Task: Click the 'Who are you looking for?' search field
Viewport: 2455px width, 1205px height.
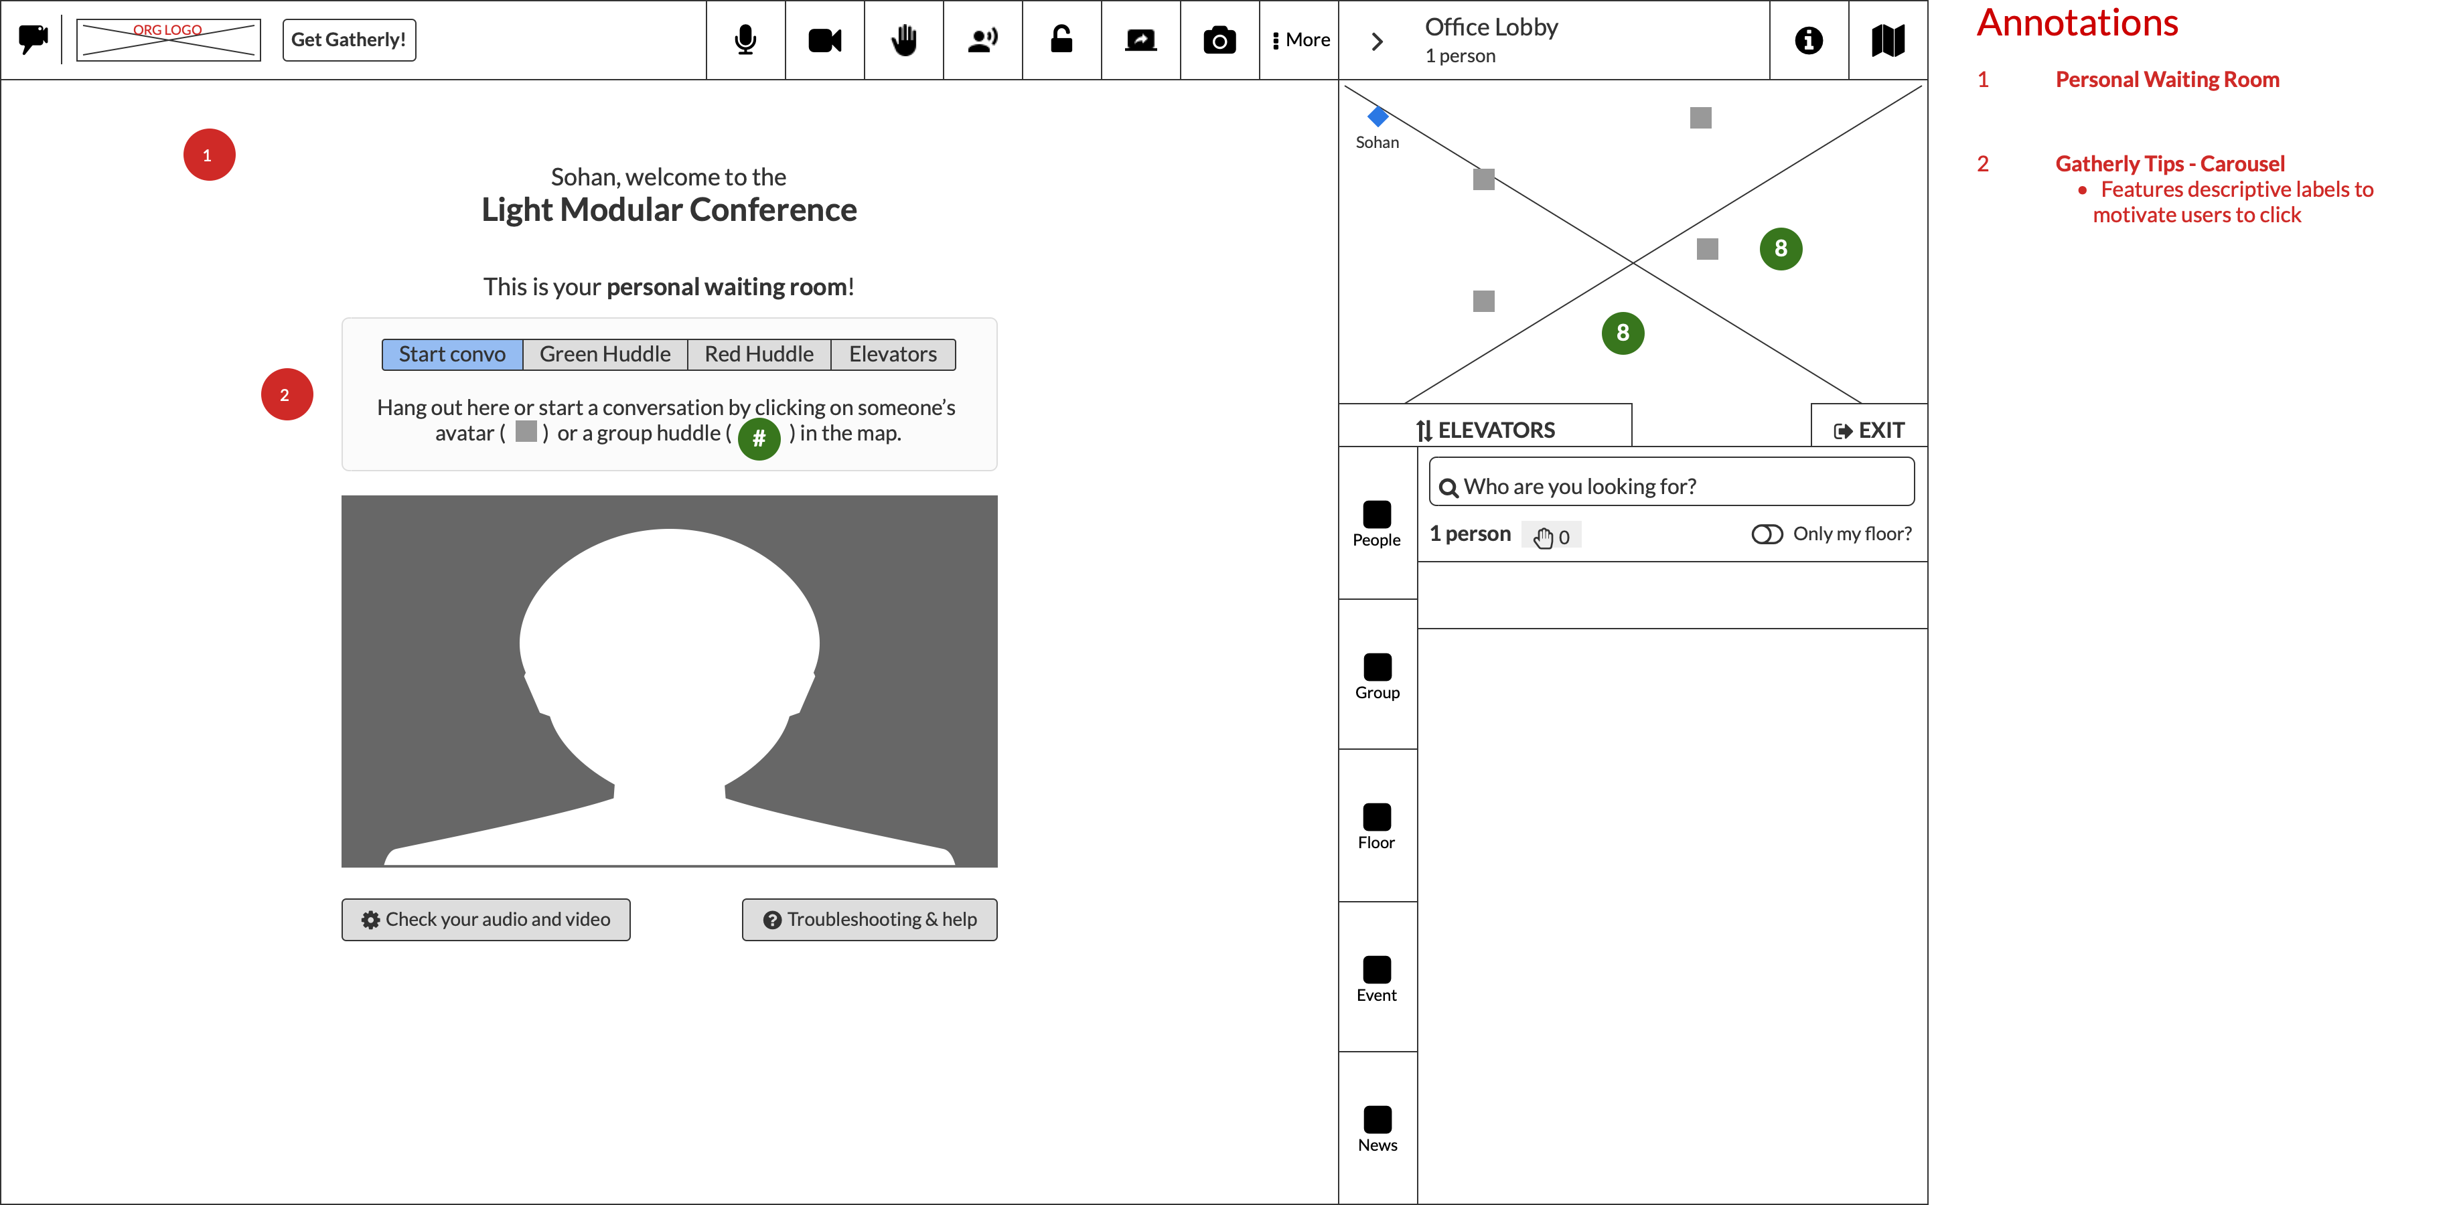Action: click(1671, 482)
